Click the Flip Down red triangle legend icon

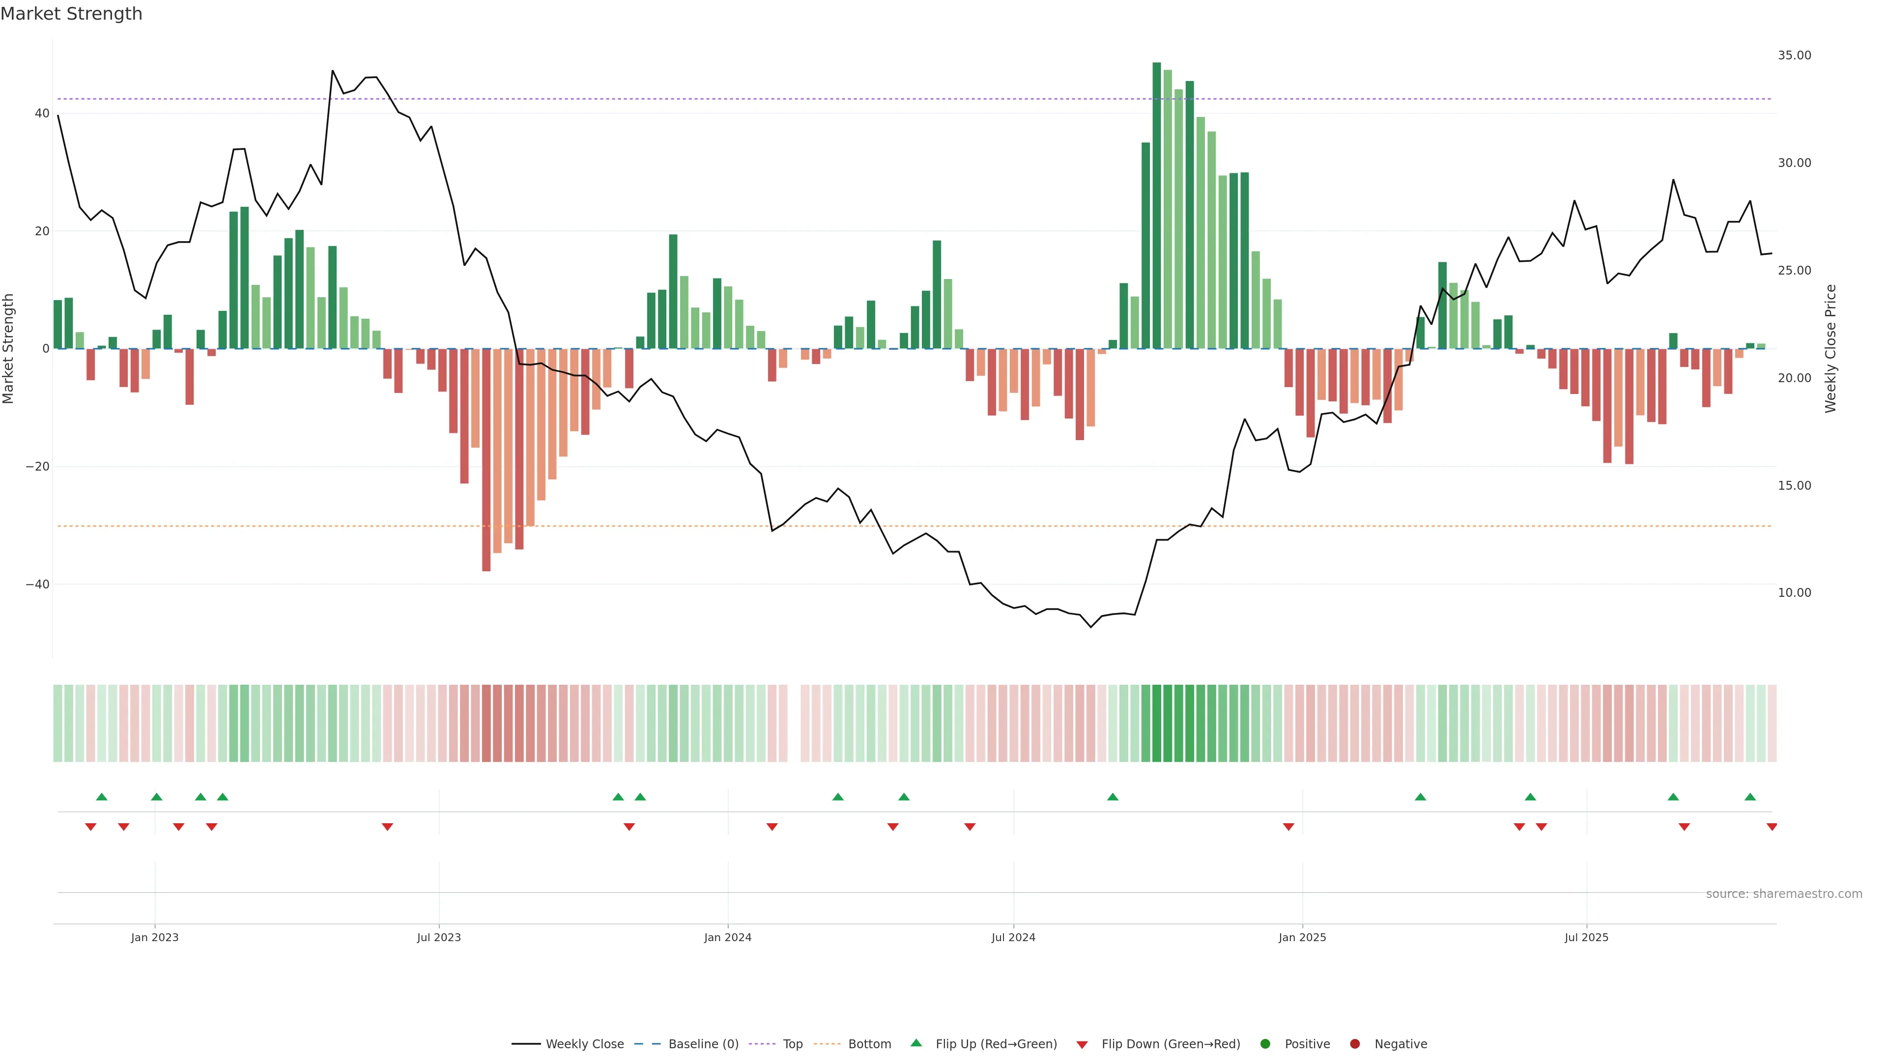pyautogui.click(x=1082, y=1045)
